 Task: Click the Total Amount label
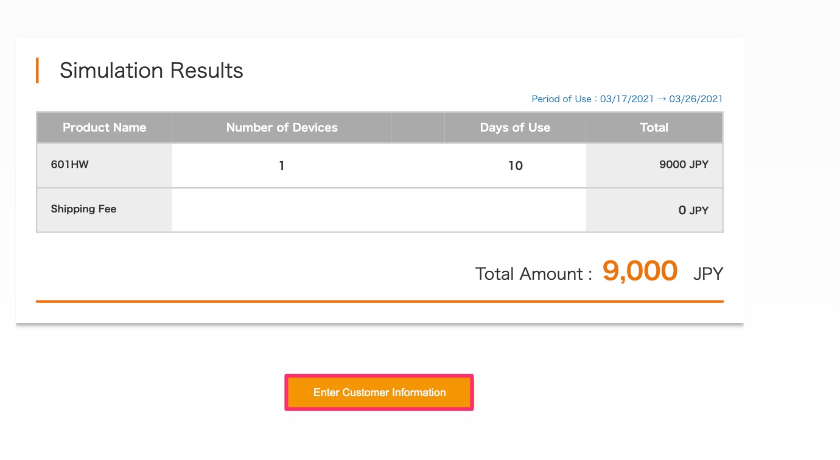coord(533,274)
